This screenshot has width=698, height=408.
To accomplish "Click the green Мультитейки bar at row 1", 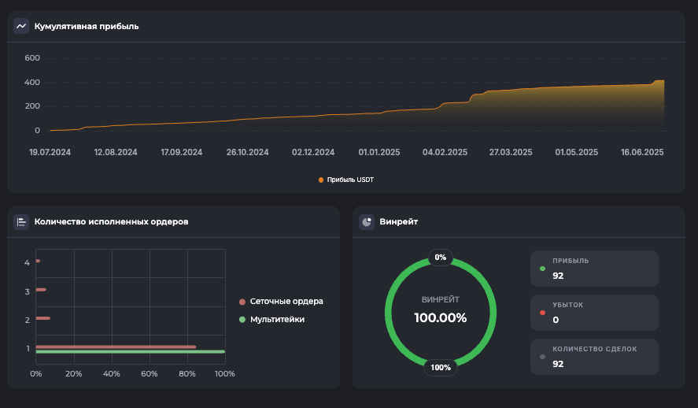I will pos(130,352).
